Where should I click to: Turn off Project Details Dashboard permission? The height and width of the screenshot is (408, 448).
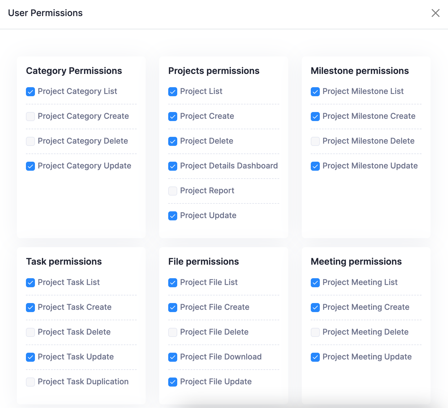point(173,166)
